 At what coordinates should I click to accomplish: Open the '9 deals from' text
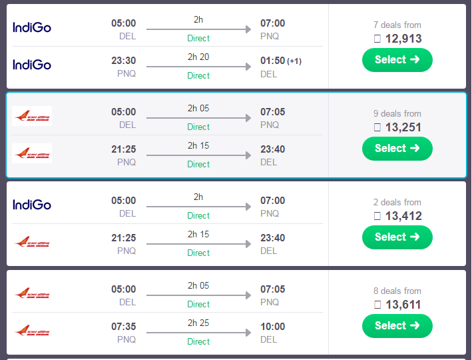tap(397, 114)
